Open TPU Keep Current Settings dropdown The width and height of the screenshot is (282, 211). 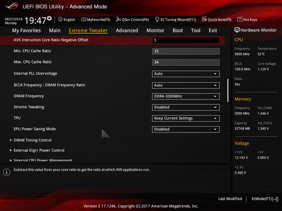pos(186,118)
